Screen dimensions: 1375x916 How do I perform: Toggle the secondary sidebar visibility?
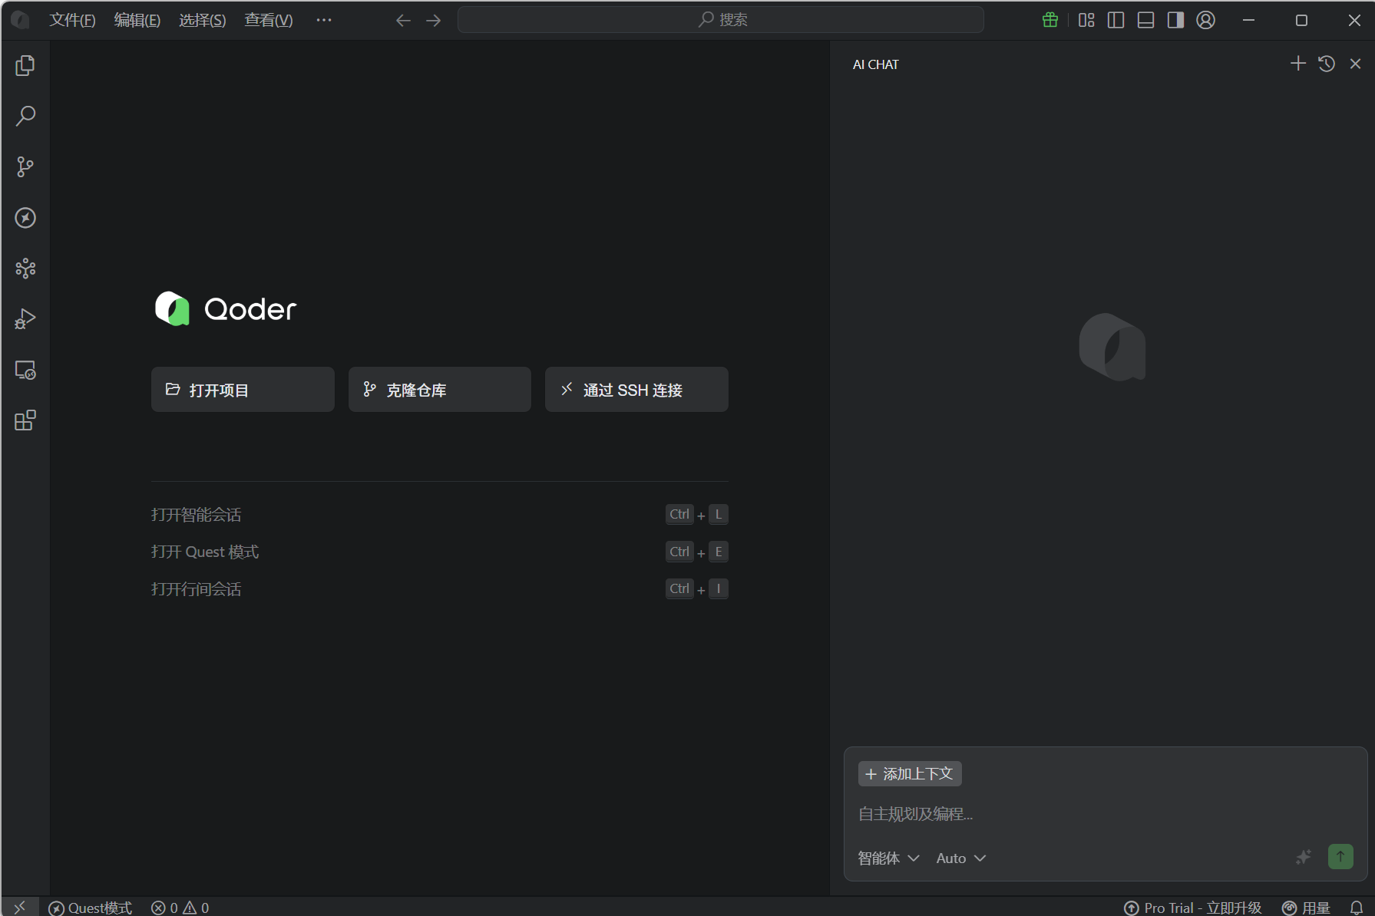(x=1174, y=20)
